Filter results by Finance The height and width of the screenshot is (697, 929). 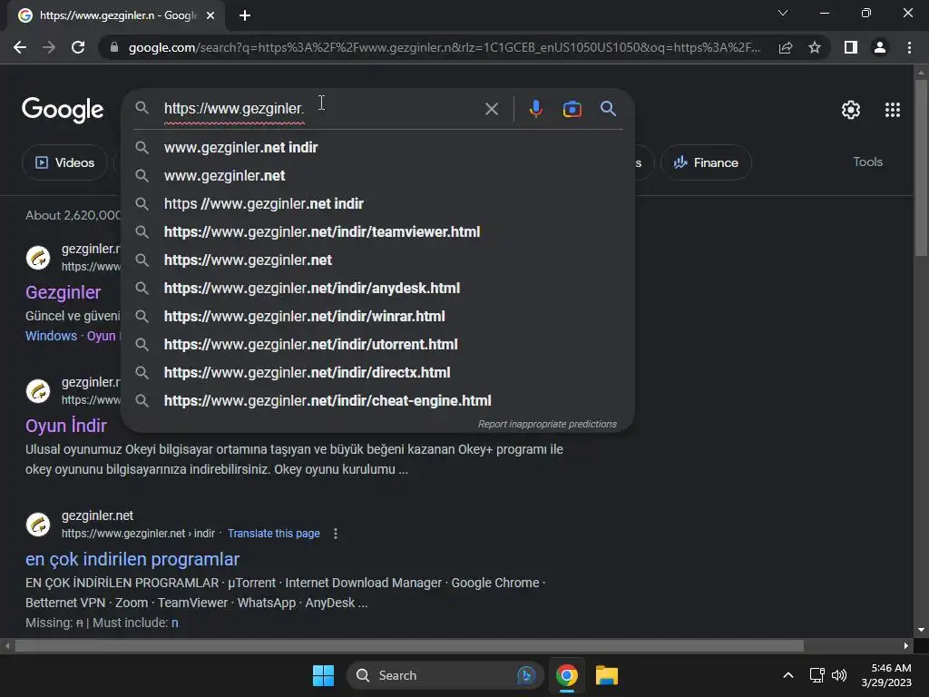(706, 162)
